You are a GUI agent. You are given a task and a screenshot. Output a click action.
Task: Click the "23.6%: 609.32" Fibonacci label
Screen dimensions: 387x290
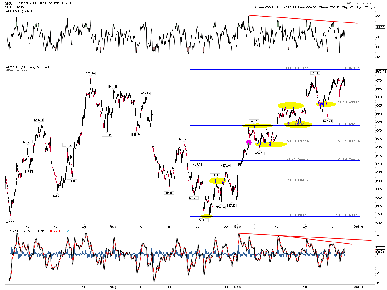tap(298, 180)
